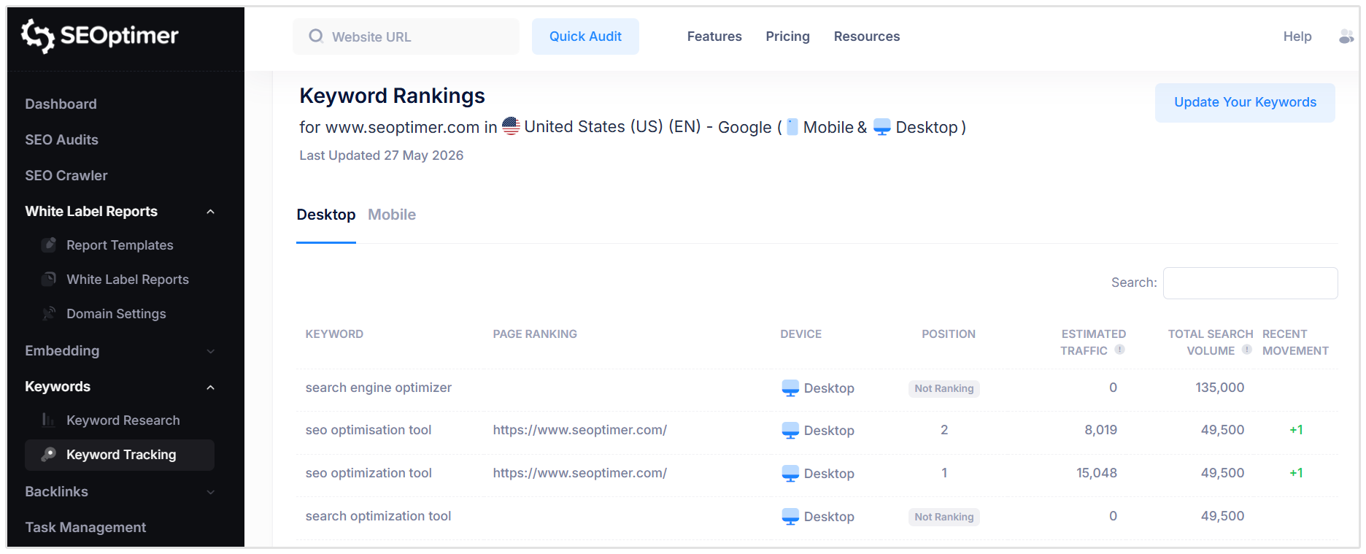Sort by the RECENT MOVEMENT column header

[x=1295, y=342]
